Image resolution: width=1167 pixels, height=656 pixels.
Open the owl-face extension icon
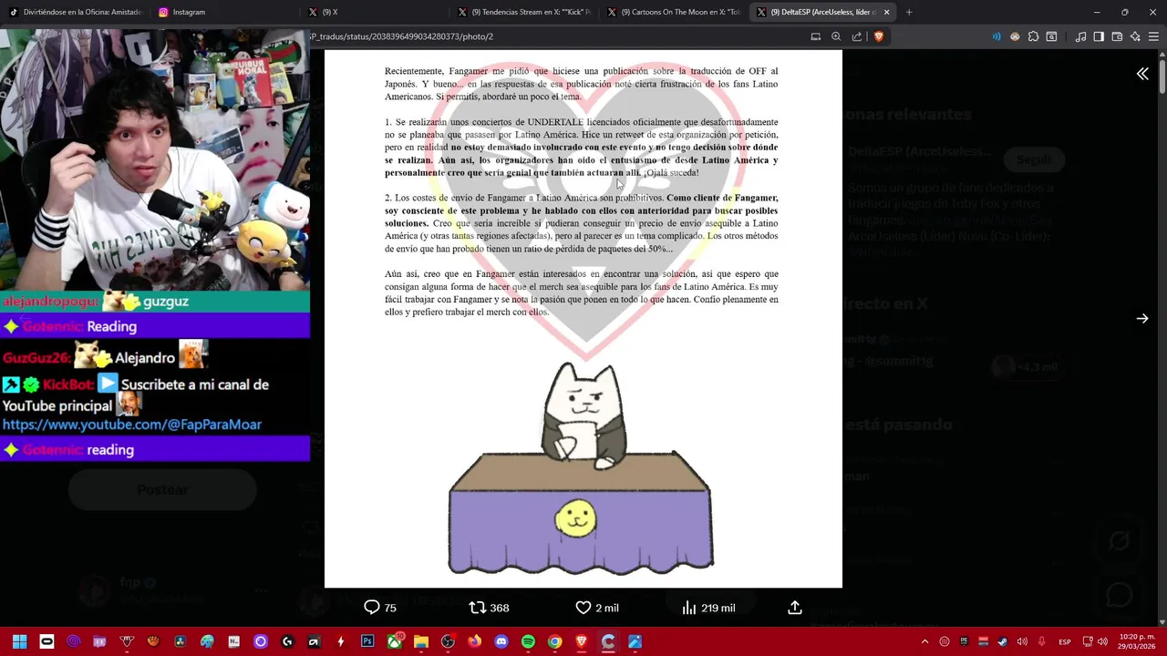tap(1015, 36)
